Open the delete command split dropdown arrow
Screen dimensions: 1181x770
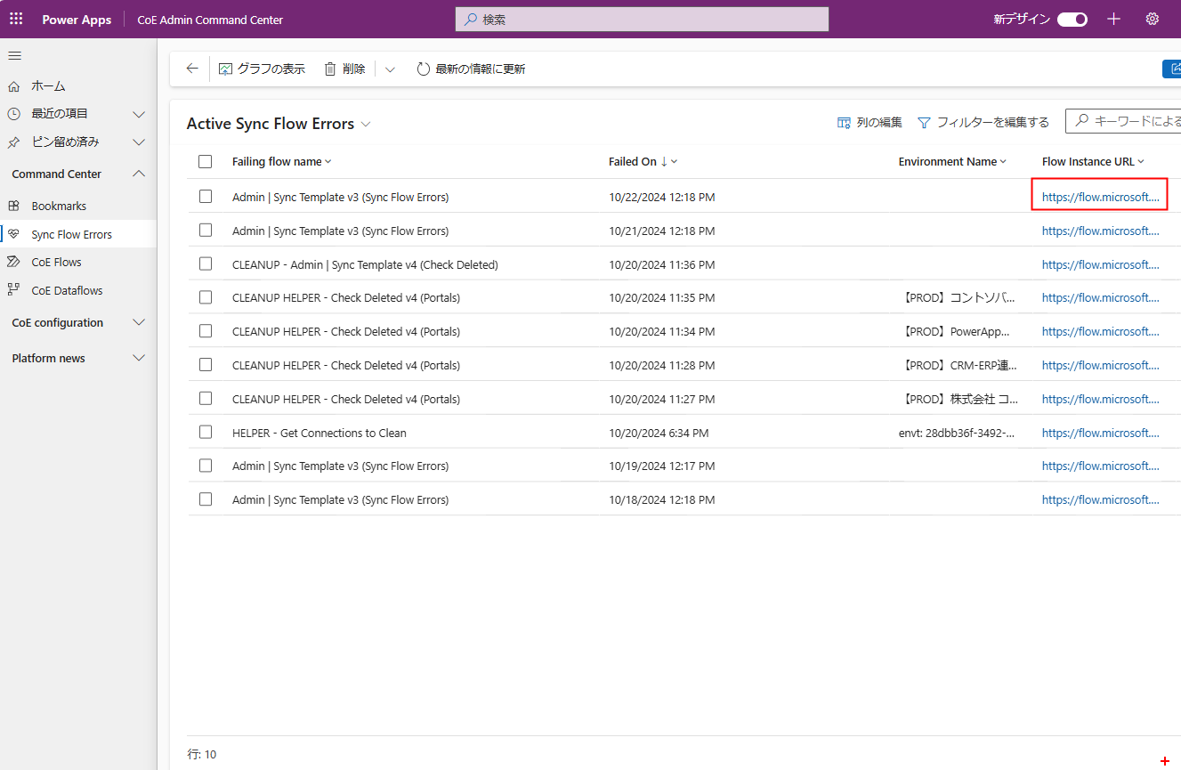point(390,69)
